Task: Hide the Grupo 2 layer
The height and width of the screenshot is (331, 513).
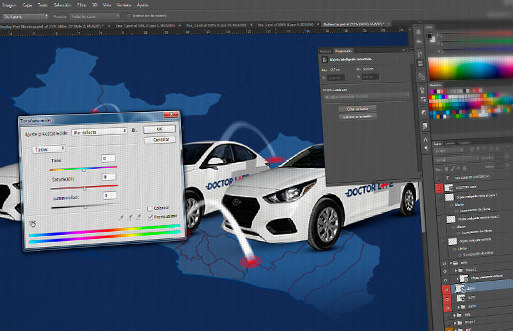Action: [x=445, y=271]
